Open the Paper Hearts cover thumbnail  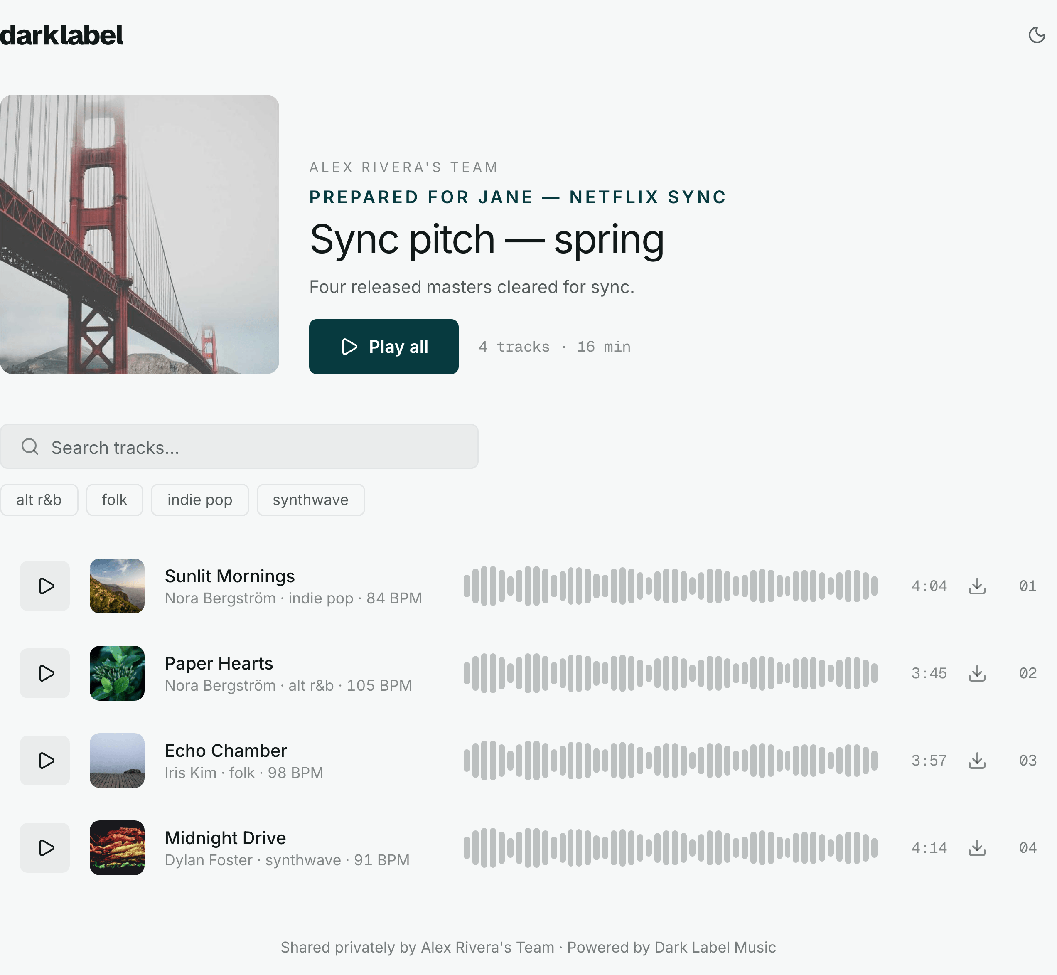click(x=117, y=673)
